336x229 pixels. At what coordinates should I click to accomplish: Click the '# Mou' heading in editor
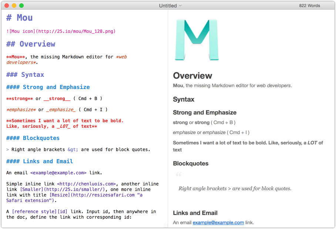pyautogui.click(x=20, y=17)
